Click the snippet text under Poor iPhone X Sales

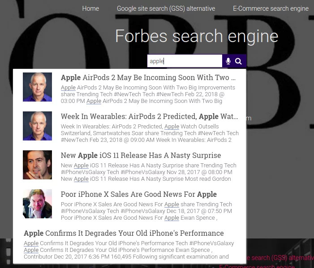146,211
